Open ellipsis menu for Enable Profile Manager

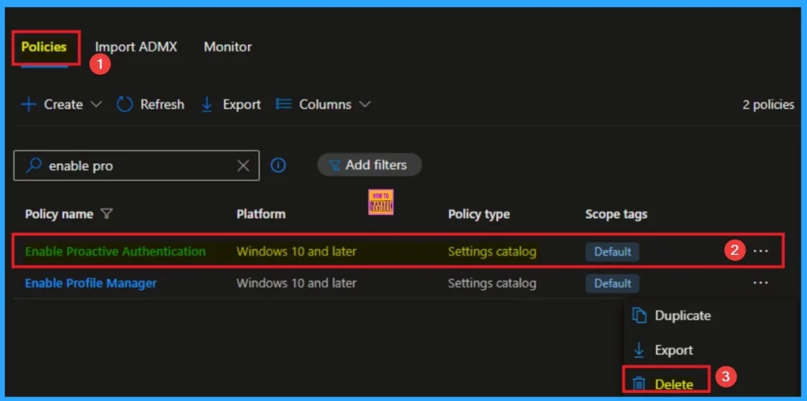[761, 283]
